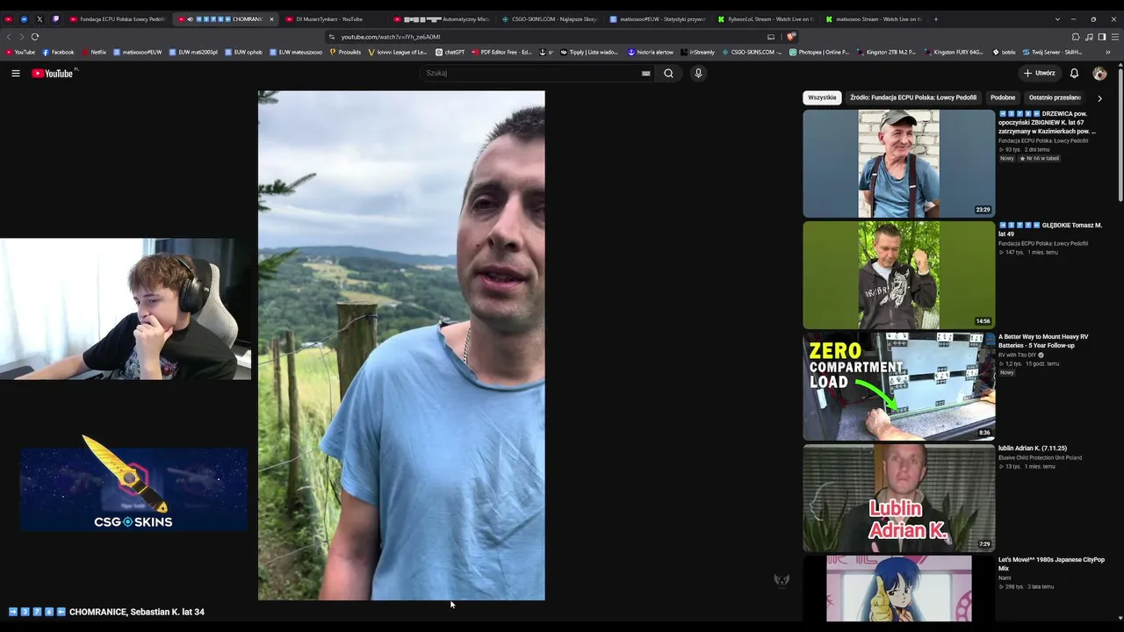Switch to RybsonLoL Stream tab

tap(765, 19)
